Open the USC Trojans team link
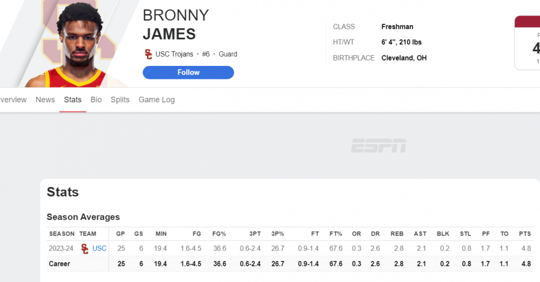Viewport: 540px width, 282px height. click(x=174, y=54)
